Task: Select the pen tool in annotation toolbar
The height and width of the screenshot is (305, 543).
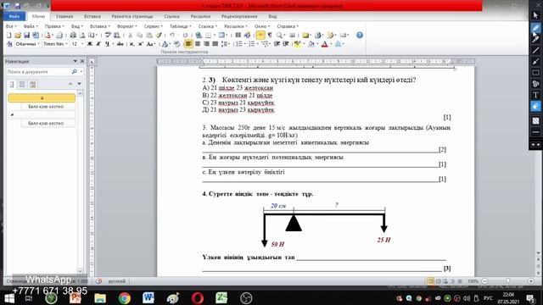Action: pyautogui.click(x=535, y=27)
